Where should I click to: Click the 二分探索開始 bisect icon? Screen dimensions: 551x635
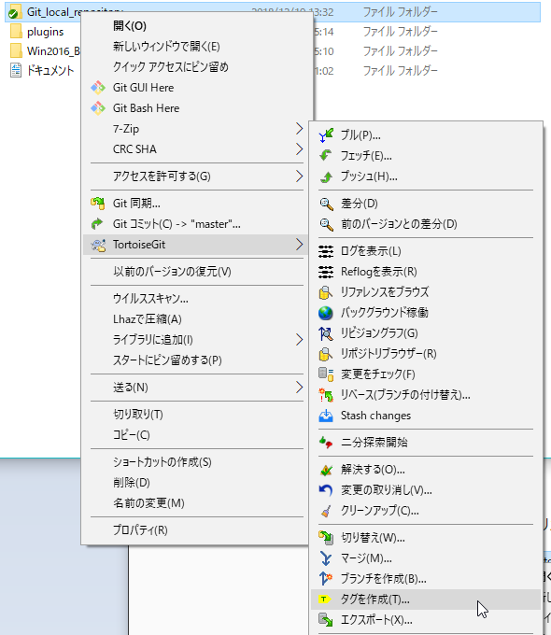tap(326, 443)
